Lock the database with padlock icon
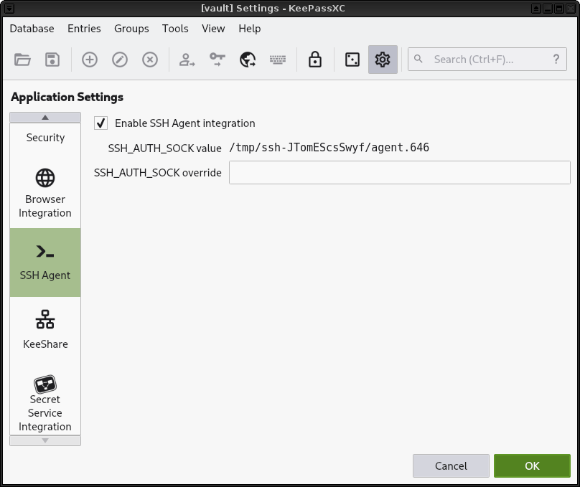This screenshot has width=580, height=487. [x=315, y=60]
